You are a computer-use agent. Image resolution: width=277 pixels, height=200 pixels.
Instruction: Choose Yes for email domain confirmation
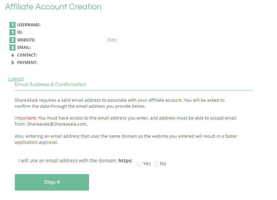point(139,164)
